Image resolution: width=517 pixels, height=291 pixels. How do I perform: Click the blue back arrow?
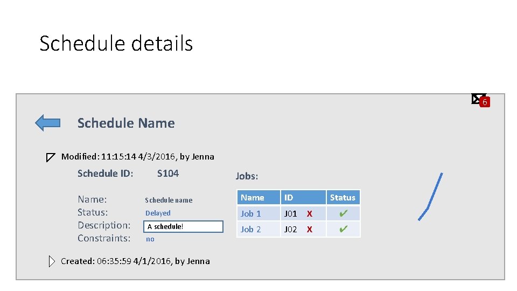(48, 123)
